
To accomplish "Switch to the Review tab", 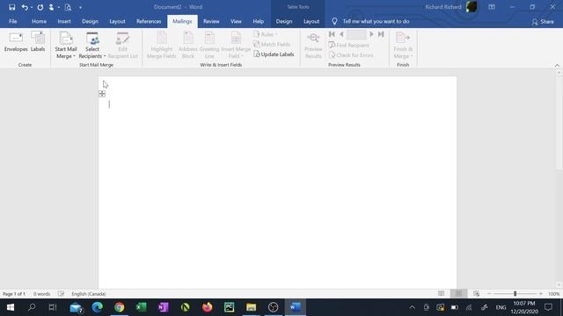I will click(211, 21).
